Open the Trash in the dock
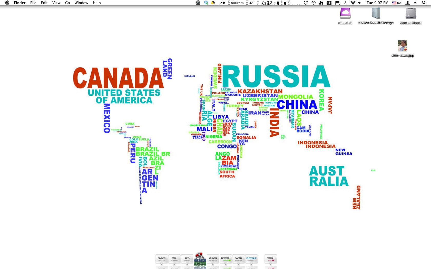 [x=271, y=259]
